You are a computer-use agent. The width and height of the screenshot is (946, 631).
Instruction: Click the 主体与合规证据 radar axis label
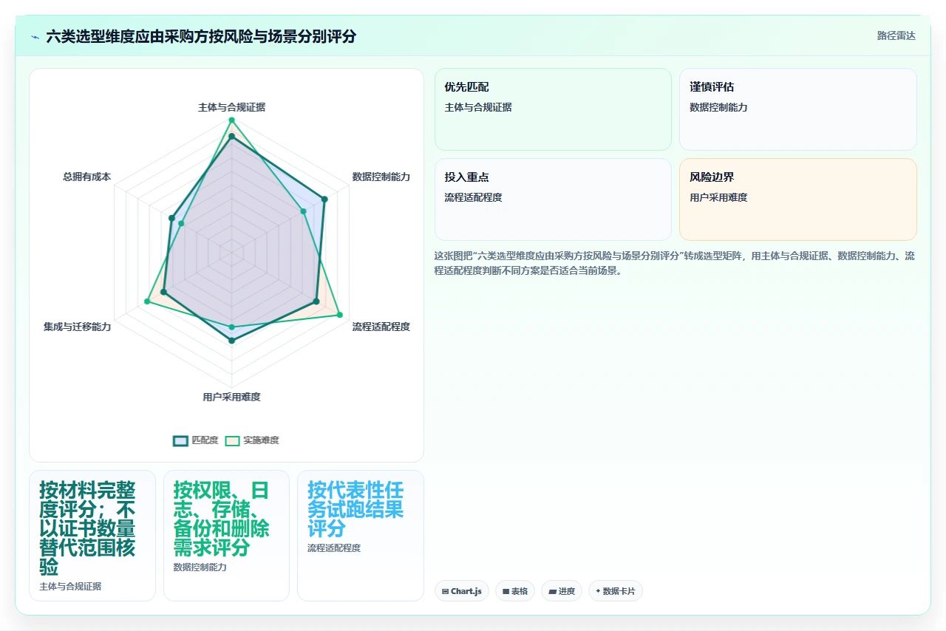(231, 107)
